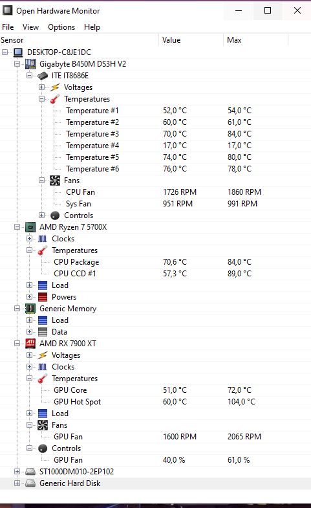Image resolution: width=311 pixels, height=508 pixels.
Task: Click the Sensor column header
Action: tap(80, 40)
